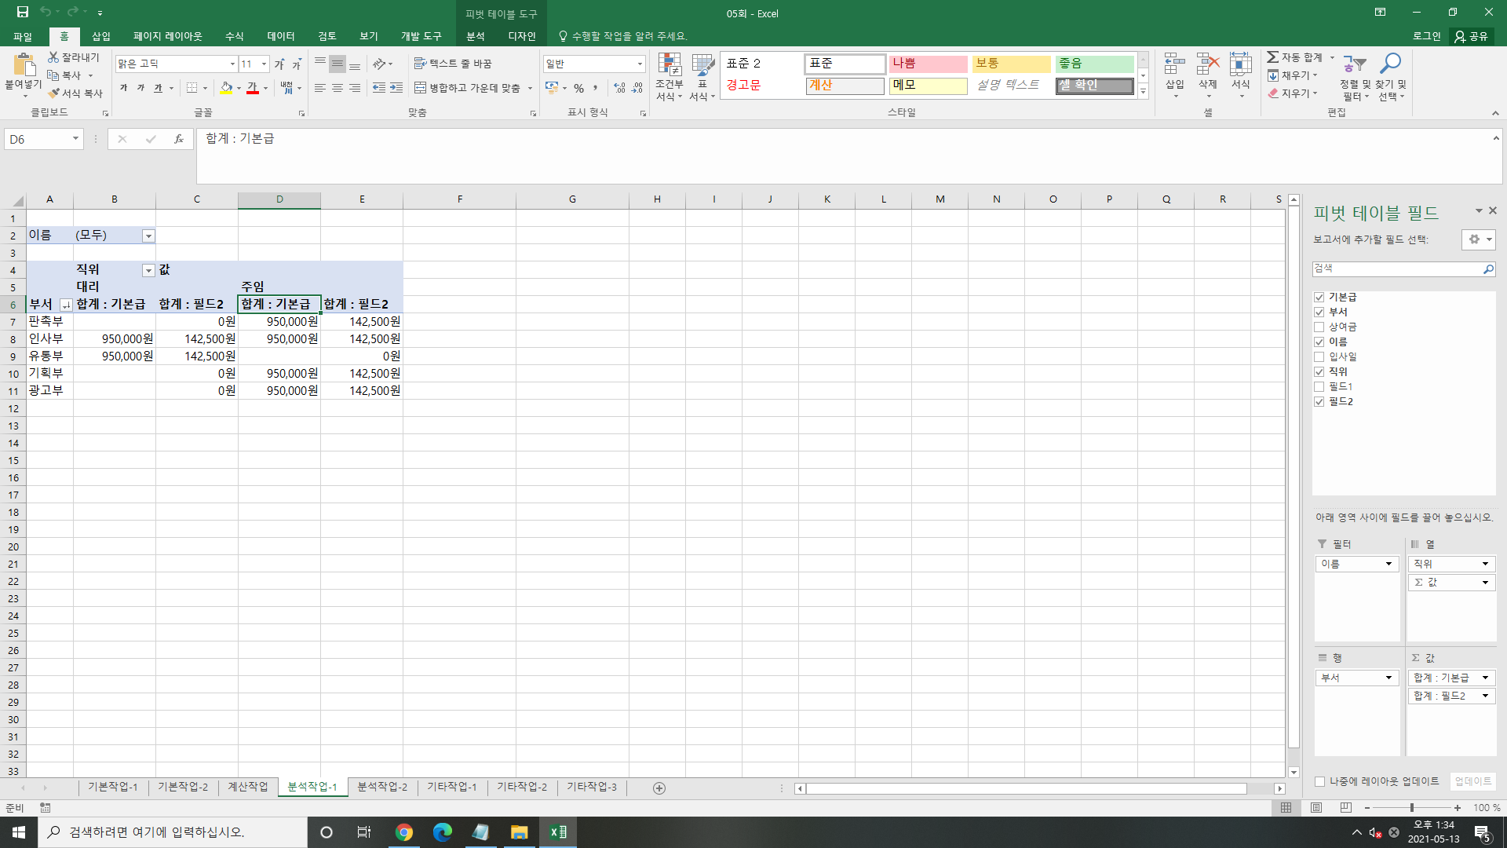1507x848 pixels.
Task: Open Find & Select (찾기 및 선택) magnifier icon
Action: point(1391,64)
